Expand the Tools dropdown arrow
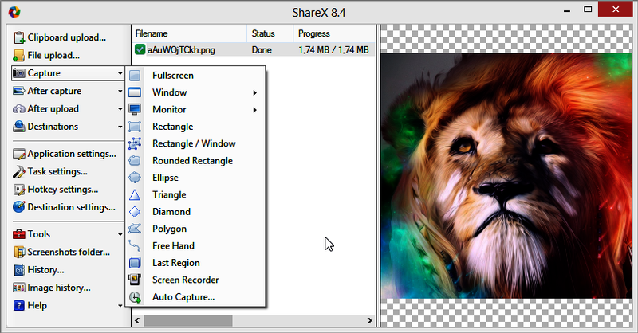This screenshot has height=333, width=638. coord(120,234)
